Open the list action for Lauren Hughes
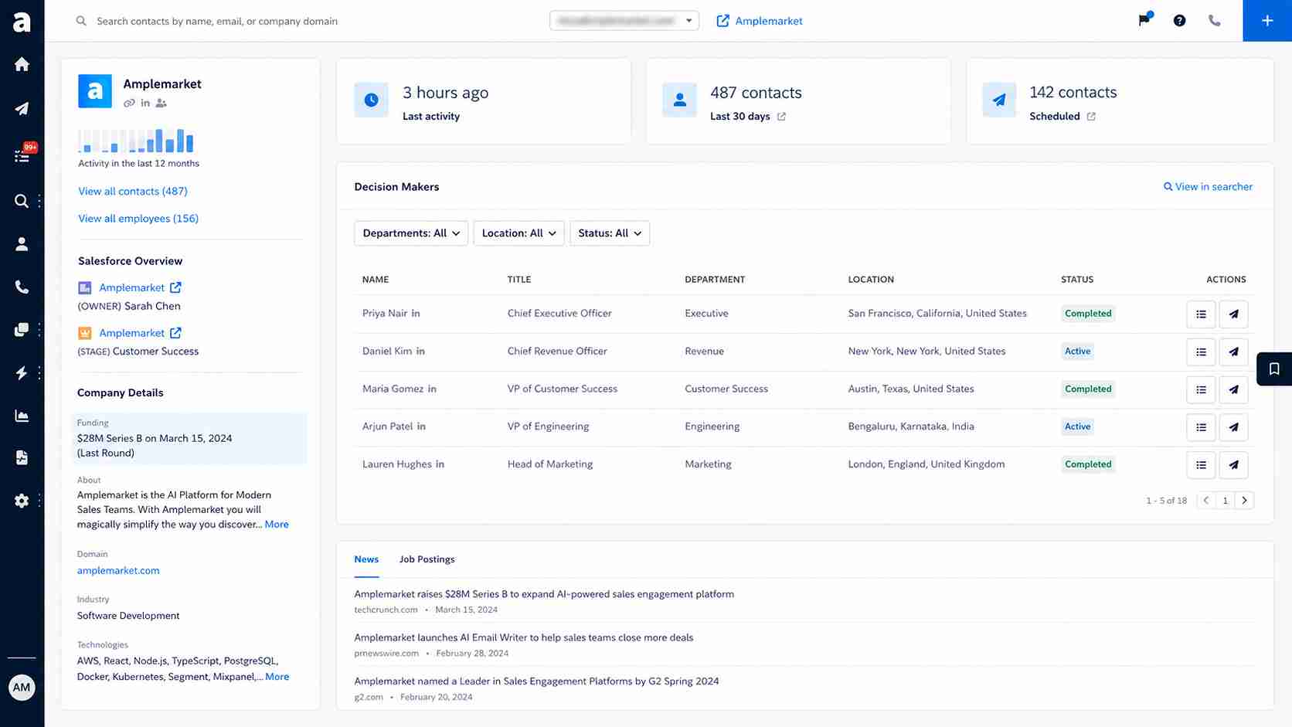This screenshot has height=727, width=1292. [1201, 464]
